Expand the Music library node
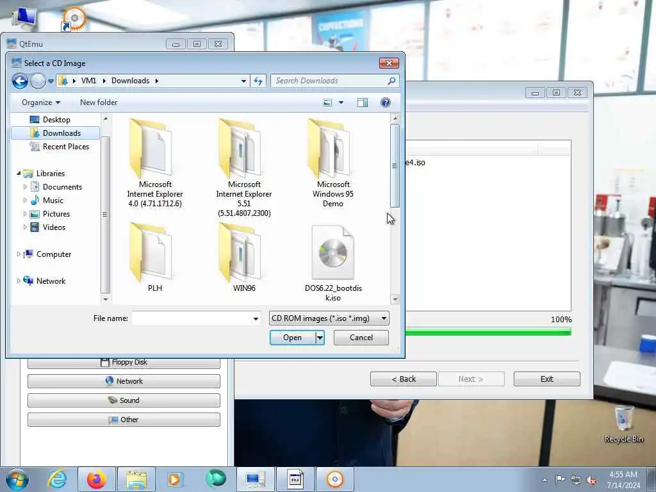The width and height of the screenshot is (656, 492). coord(25,201)
